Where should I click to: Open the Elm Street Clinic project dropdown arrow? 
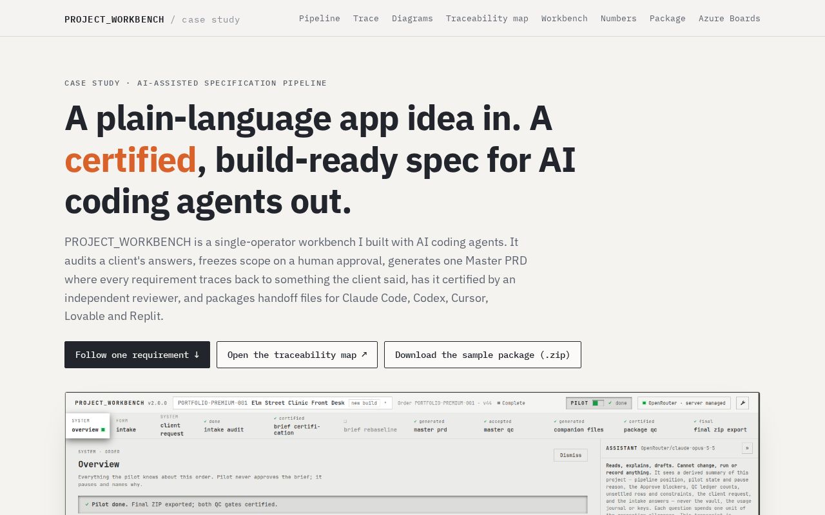[385, 403]
